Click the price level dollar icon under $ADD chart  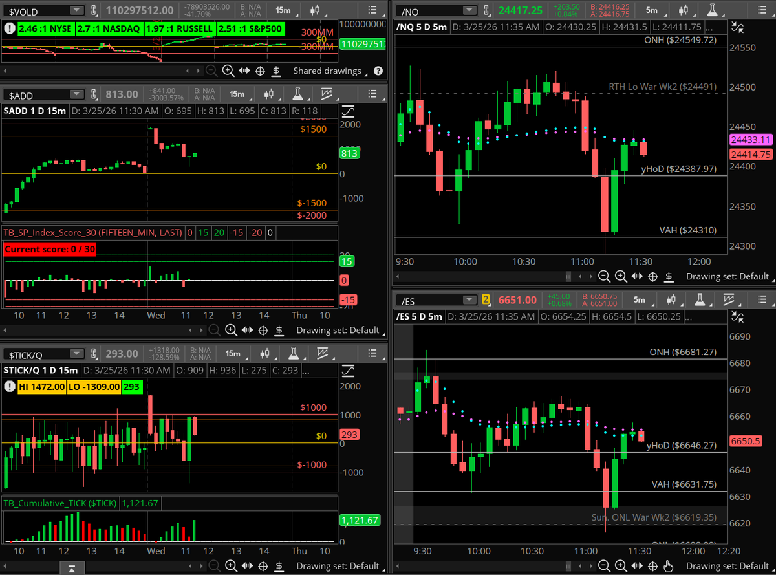pyautogui.click(x=279, y=331)
